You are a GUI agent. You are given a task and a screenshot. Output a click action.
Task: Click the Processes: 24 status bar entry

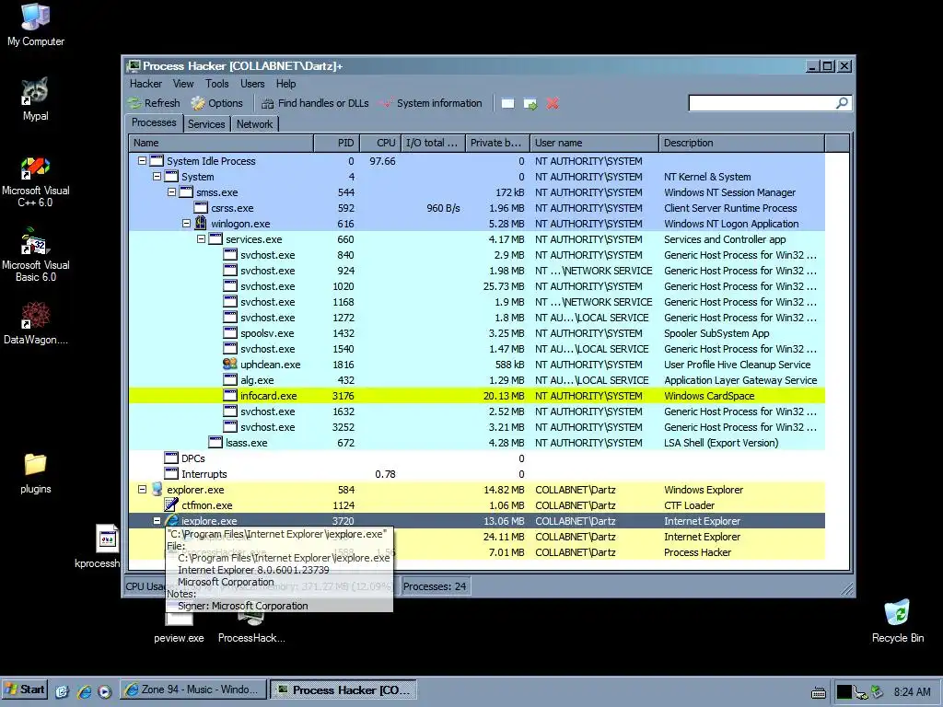(x=435, y=586)
